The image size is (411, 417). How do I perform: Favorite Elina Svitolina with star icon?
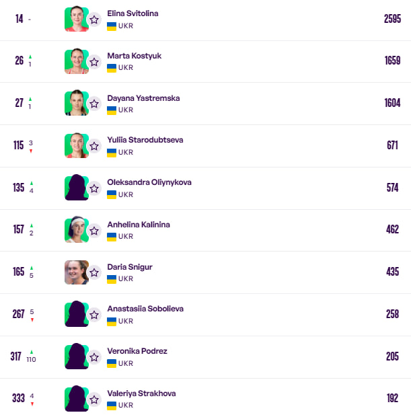click(x=94, y=20)
